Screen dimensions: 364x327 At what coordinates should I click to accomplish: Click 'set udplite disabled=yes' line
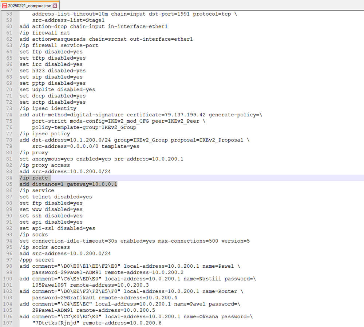(57, 89)
